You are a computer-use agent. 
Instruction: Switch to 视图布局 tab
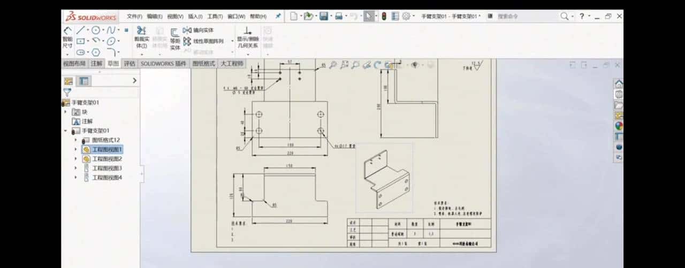(74, 64)
